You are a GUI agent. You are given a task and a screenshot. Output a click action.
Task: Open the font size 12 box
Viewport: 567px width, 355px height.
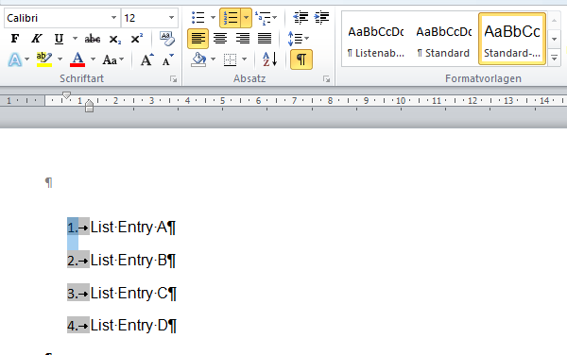pos(149,18)
